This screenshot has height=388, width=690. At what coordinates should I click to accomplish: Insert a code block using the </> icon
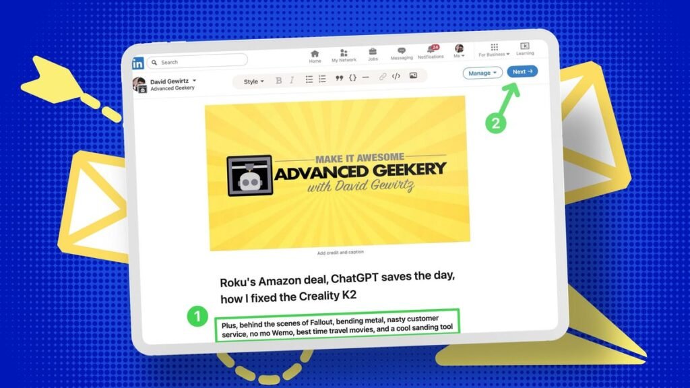tap(395, 76)
